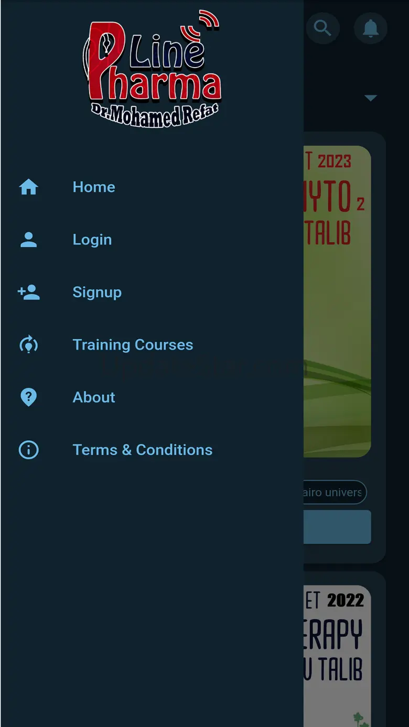Choose the Signup menu entry

97,292
